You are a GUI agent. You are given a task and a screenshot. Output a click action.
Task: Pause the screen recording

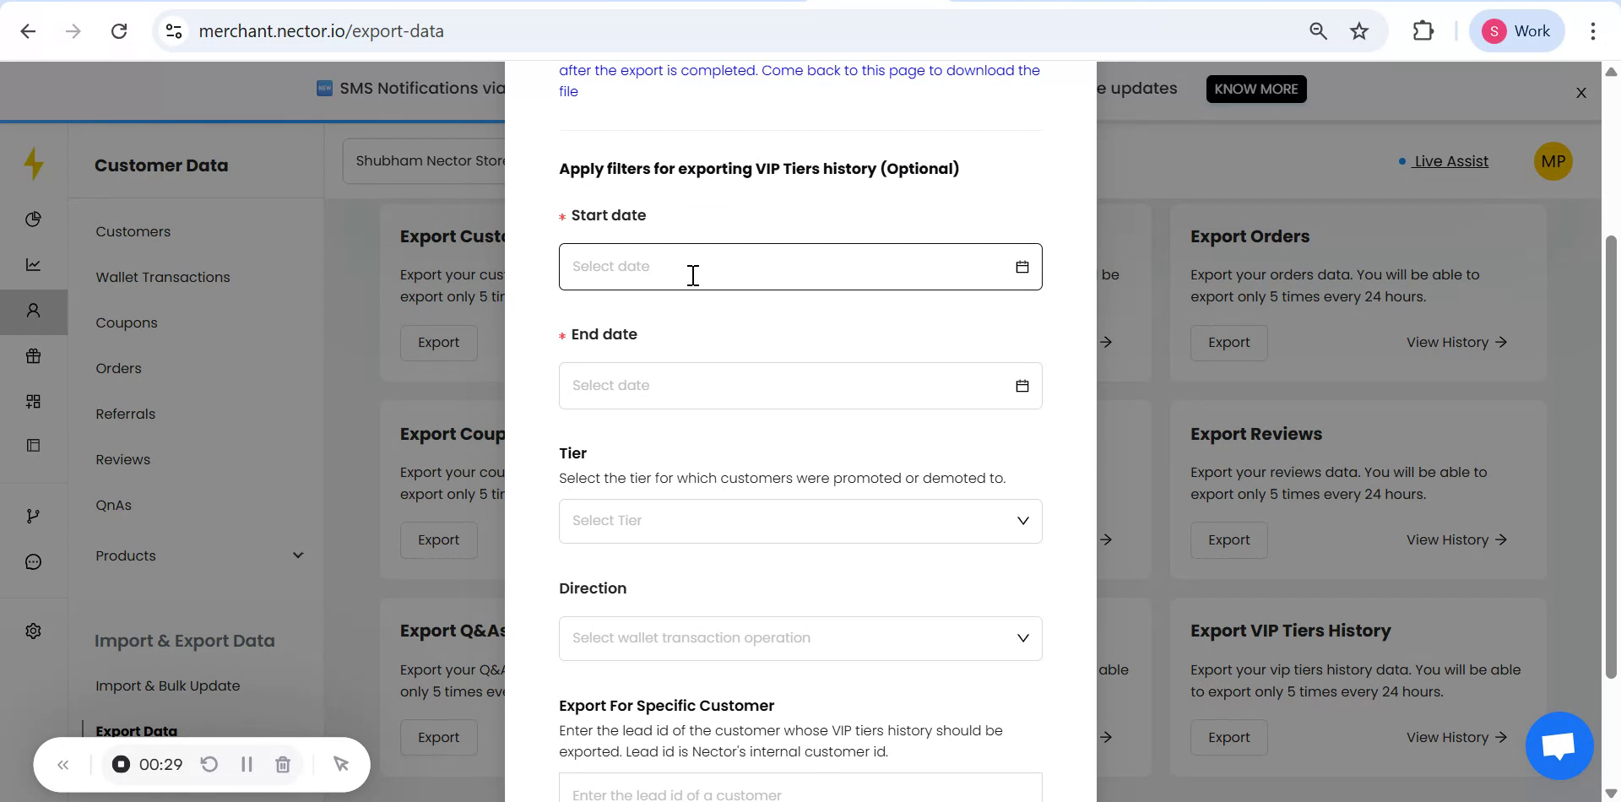coord(247,764)
